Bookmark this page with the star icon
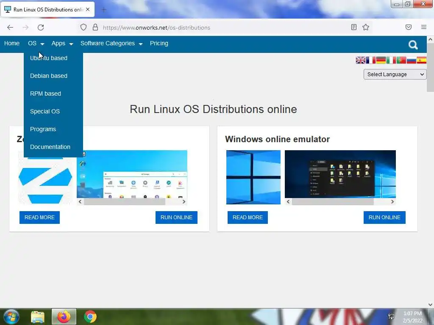This screenshot has width=434, height=325. point(366,27)
